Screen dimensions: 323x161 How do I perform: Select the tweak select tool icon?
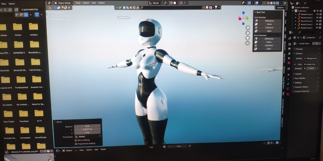point(50,8)
